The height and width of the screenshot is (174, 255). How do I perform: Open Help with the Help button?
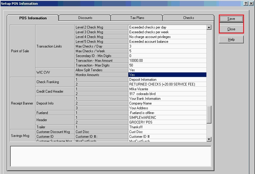pos(231,39)
